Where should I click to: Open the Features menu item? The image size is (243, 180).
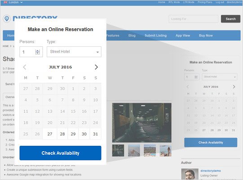[x=113, y=36]
